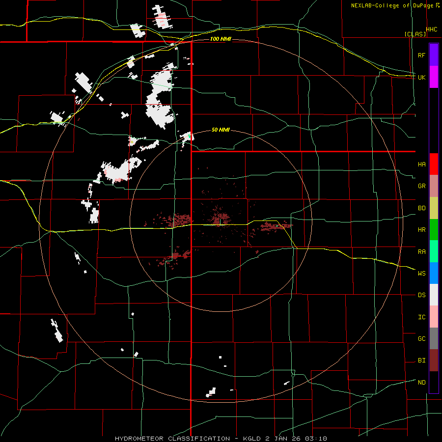Click the UK magenta color swatch
The height and width of the screenshot is (442, 442).
click(x=434, y=77)
